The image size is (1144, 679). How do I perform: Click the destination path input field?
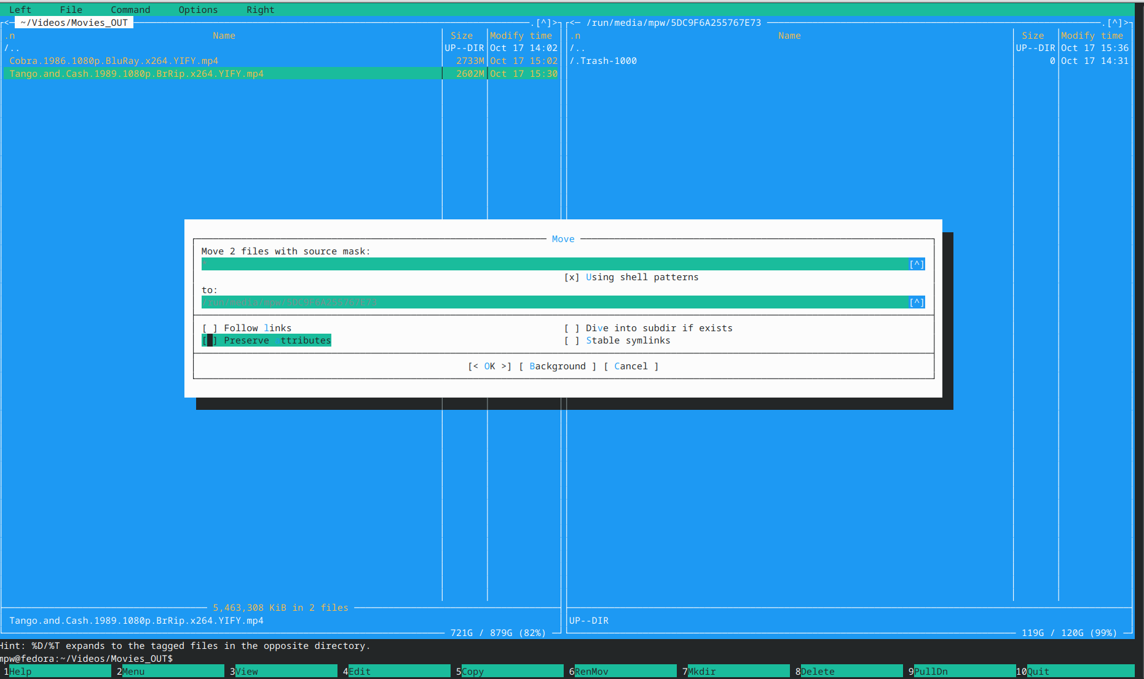pyautogui.click(x=553, y=302)
